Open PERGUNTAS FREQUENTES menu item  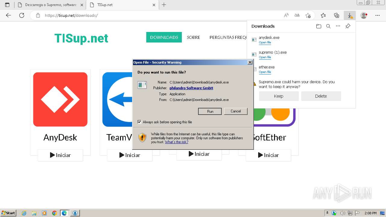coord(228,37)
